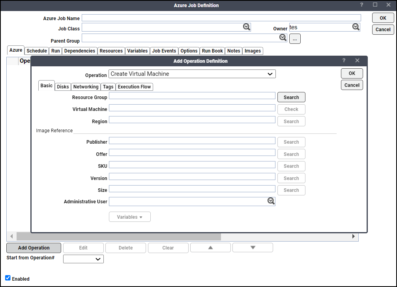
Task: Expand the Variables dropdown button
Action: pyautogui.click(x=129, y=217)
